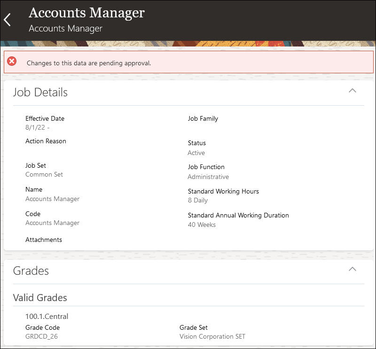The width and height of the screenshot is (376, 349).
Task: Select the Common Set job set value
Action: click(44, 175)
